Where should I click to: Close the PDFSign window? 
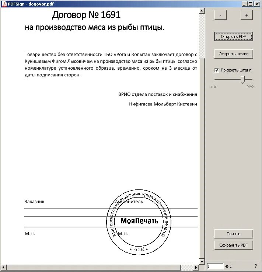coord(257,4)
